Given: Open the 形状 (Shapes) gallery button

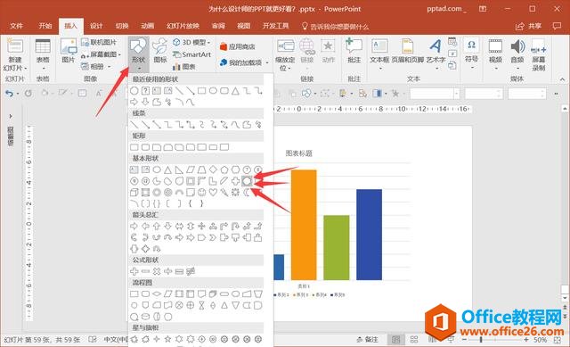Looking at the screenshot, I should (x=138, y=54).
